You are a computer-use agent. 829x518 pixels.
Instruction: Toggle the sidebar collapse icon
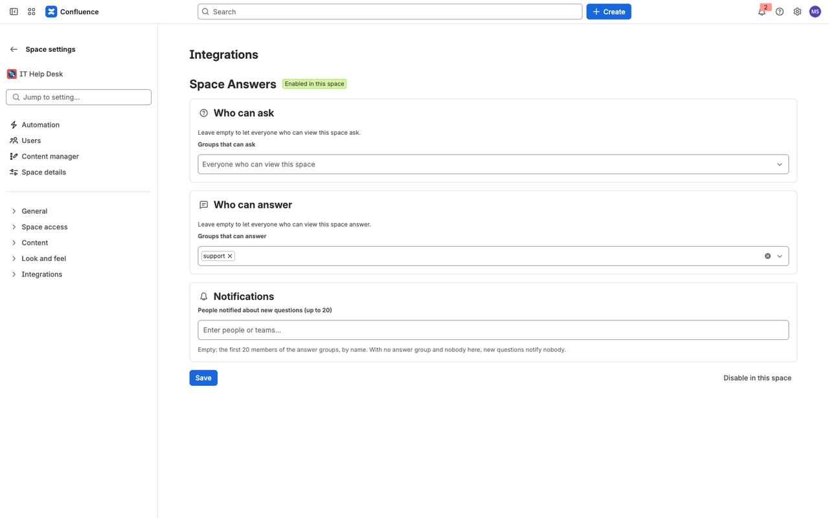[14, 12]
